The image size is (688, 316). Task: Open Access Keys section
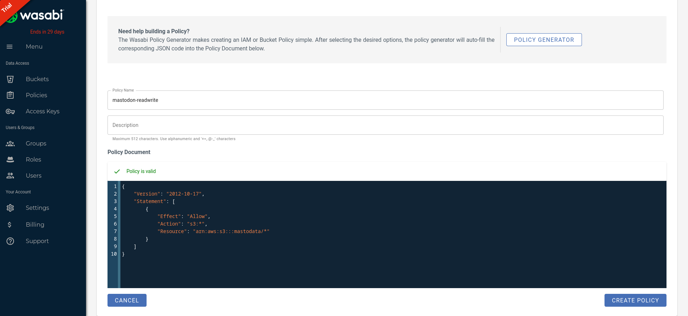[43, 111]
